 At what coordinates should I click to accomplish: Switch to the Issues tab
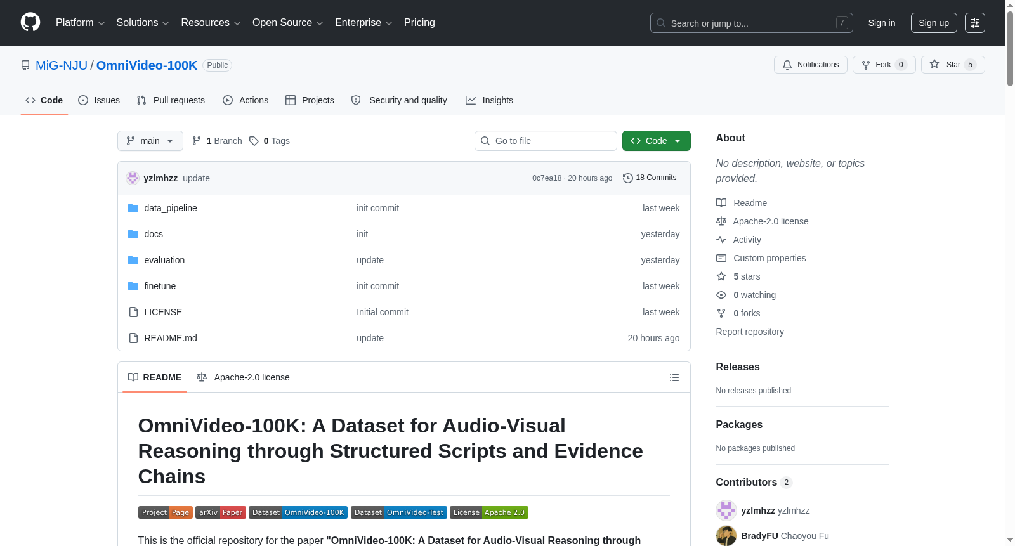point(99,100)
